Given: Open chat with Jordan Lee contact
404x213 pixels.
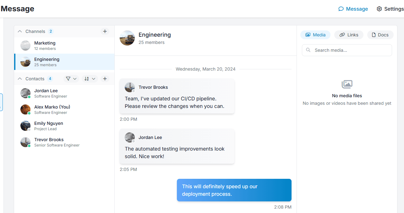Looking at the screenshot, I should coord(46,93).
